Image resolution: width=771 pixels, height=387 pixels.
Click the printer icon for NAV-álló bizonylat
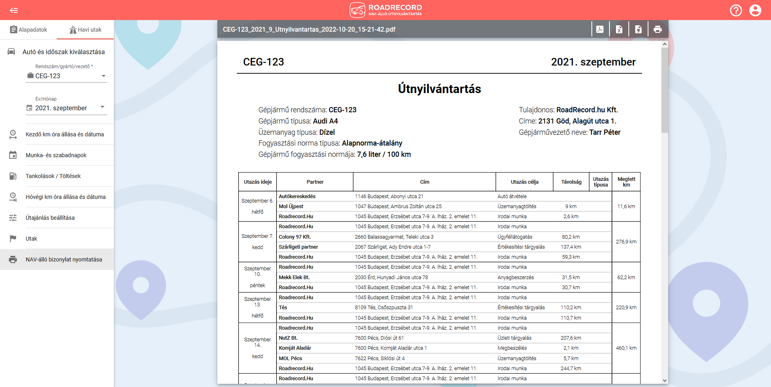[x=13, y=259]
